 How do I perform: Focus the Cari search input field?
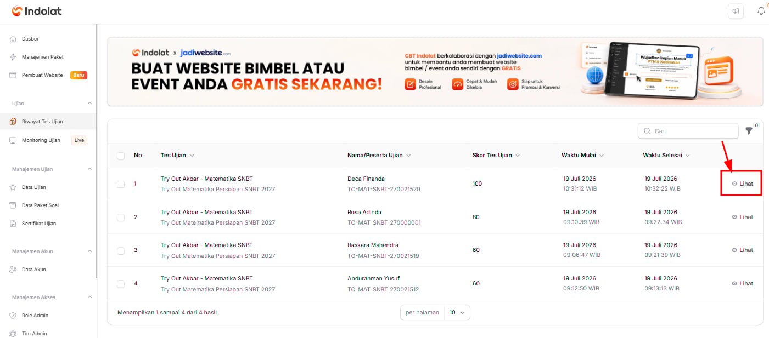(688, 131)
